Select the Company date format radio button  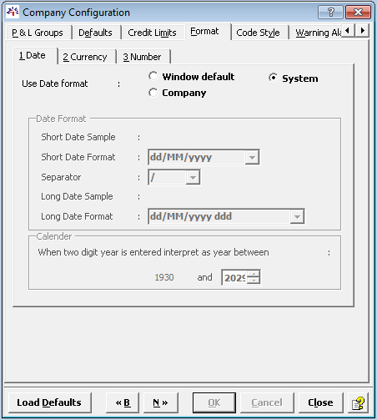click(153, 93)
